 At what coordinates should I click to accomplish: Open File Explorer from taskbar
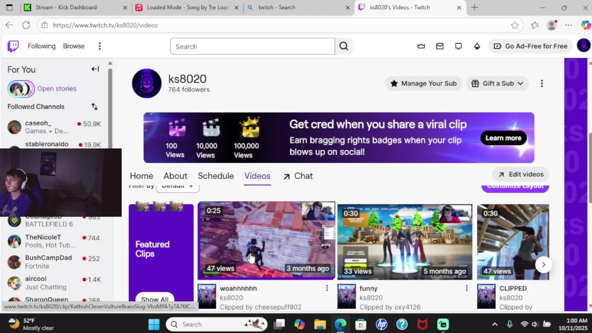320,324
